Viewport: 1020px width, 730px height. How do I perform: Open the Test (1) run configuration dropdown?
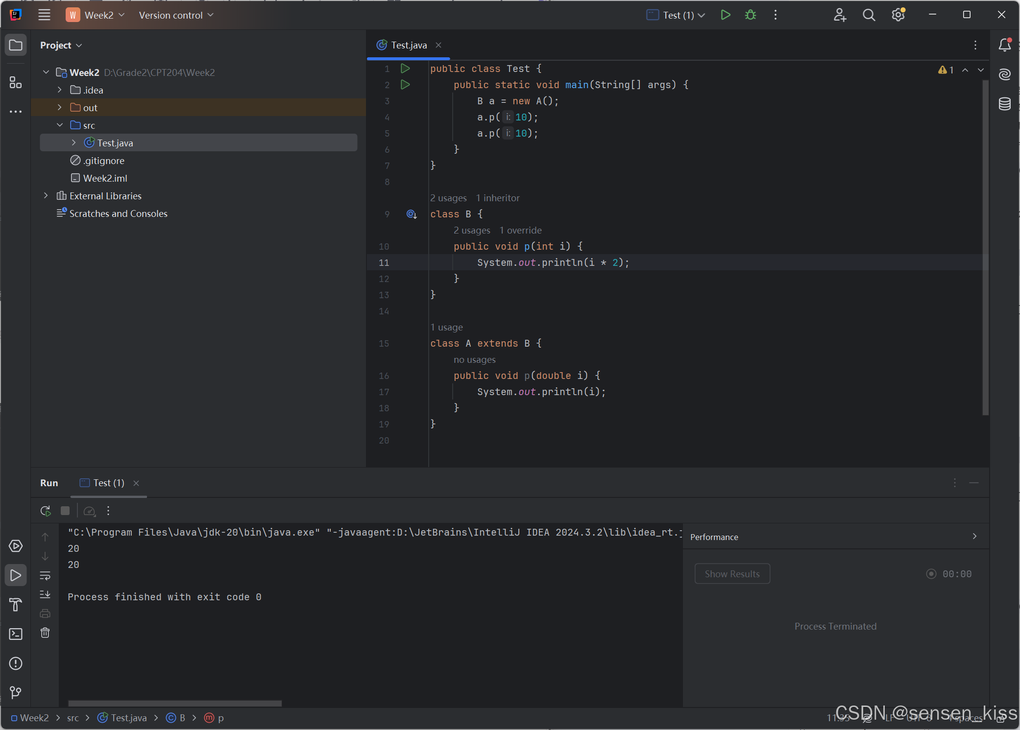(x=676, y=15)
